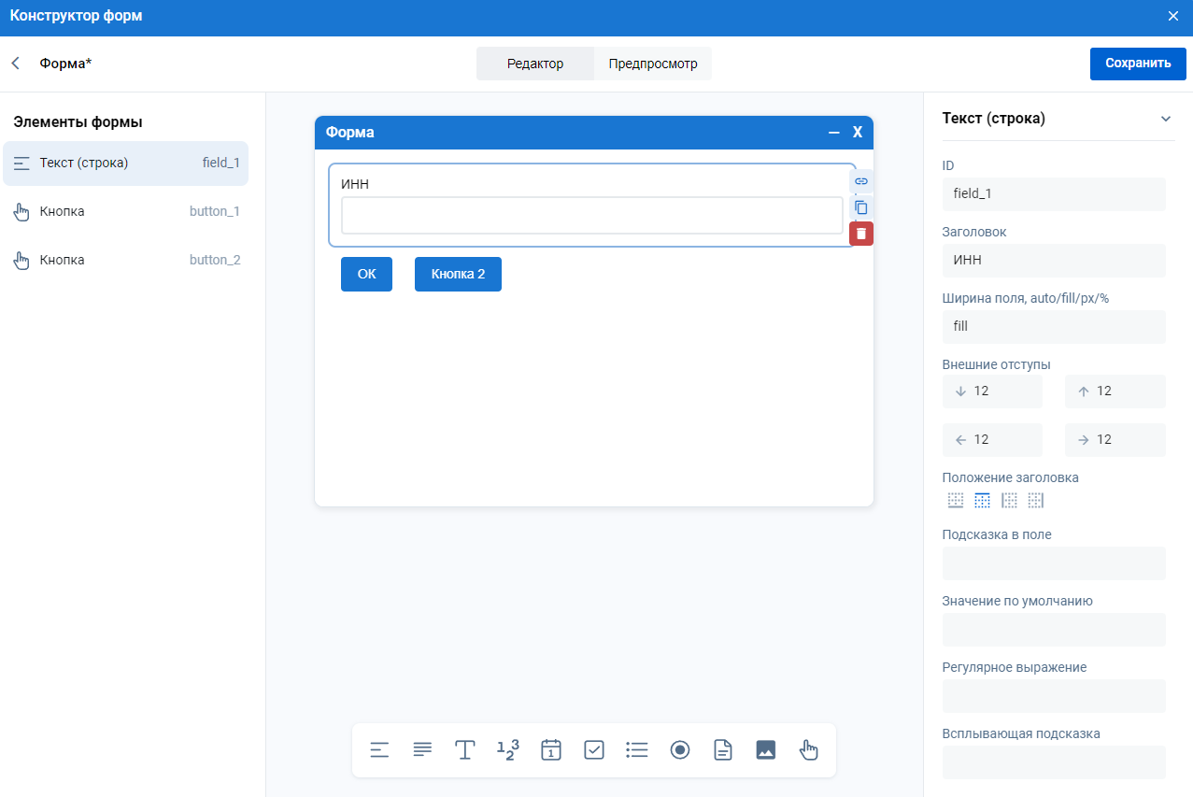The height and width of the screenshot is (797, 1193).
Task: Click the Кнопка 2 button on the form
Action: click(458, 275)
